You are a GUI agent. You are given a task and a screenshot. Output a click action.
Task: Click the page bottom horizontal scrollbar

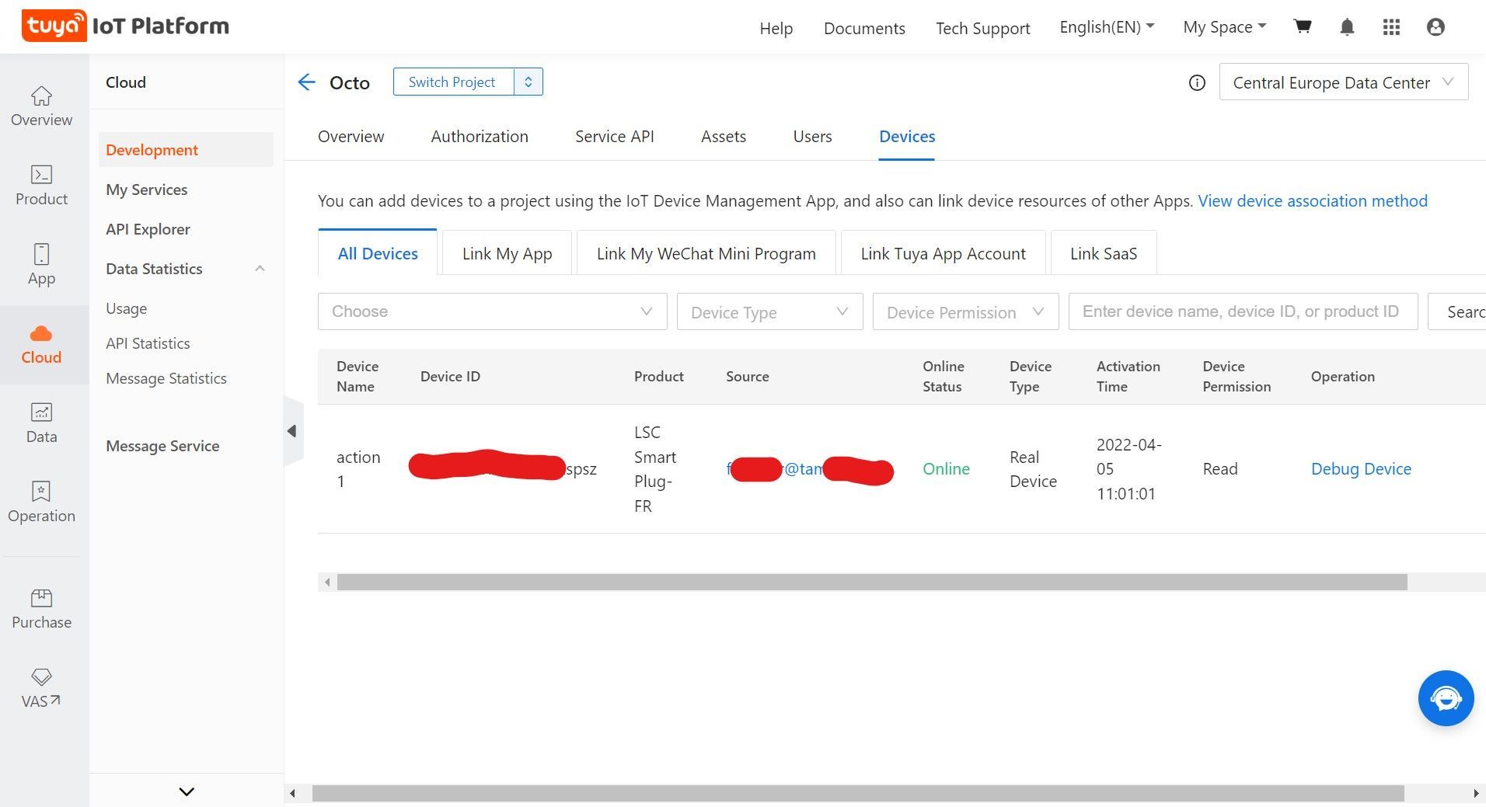point(858,793)
